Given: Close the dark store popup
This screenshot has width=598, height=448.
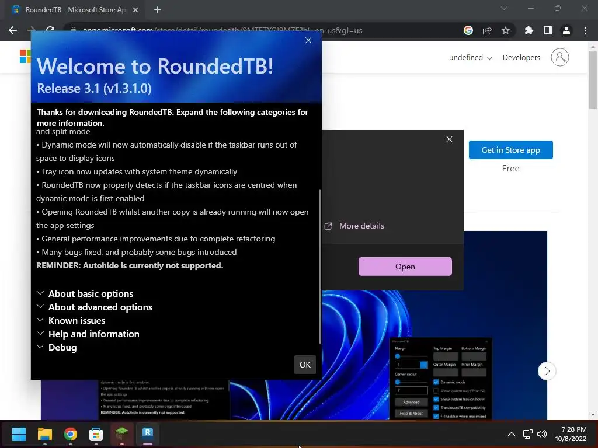Looking at the screenshot, I should pos(449,139).
